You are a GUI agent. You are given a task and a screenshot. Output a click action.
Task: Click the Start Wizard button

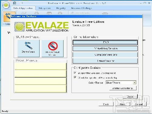[x=29, y=48]
